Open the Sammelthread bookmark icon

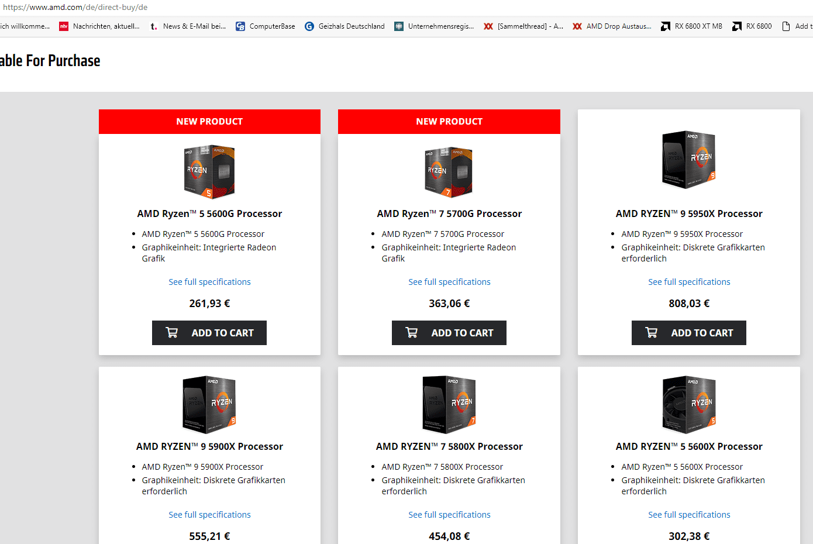[488, 26]
